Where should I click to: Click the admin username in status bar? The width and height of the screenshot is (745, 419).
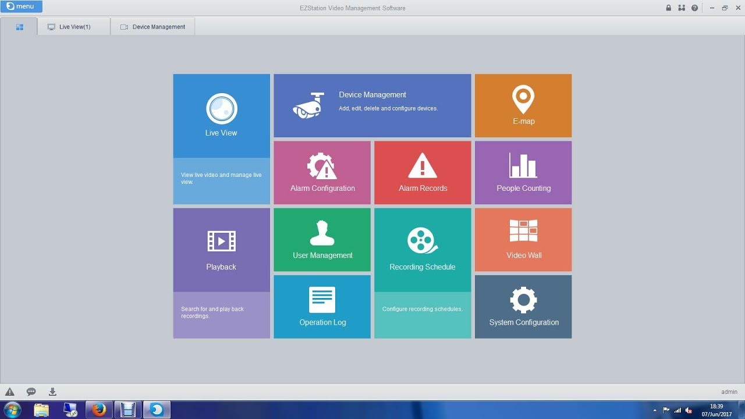tap(729, 392)
